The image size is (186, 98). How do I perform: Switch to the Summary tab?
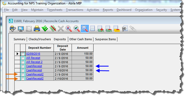coord(20,39)
